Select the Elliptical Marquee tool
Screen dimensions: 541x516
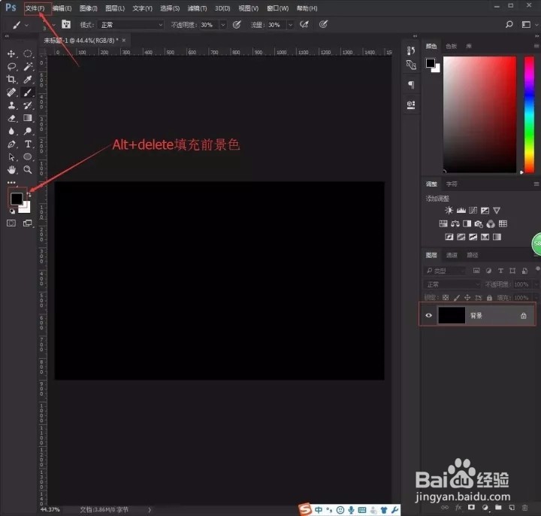(28, 53)
